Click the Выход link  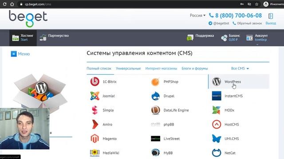coord(271,23)
